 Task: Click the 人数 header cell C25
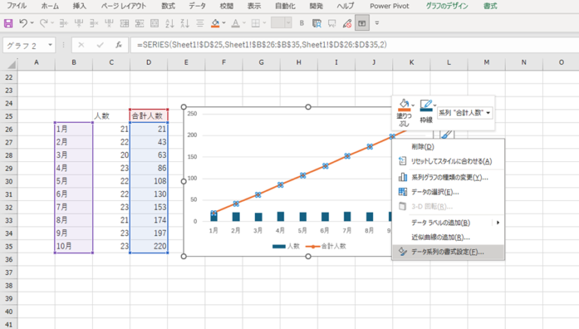(111, 116)
